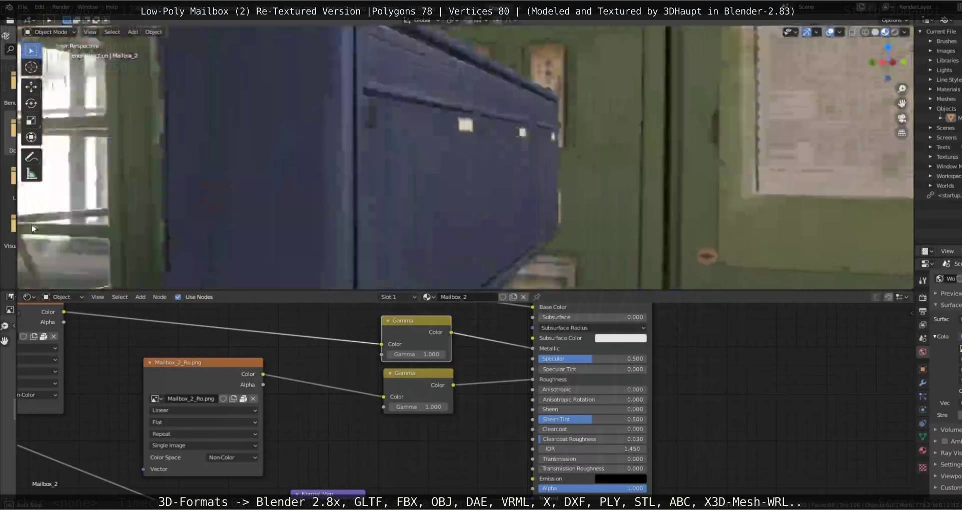Enable material preview viewport shading
This screenshot has height=510, width=962.
click(885, 32)
